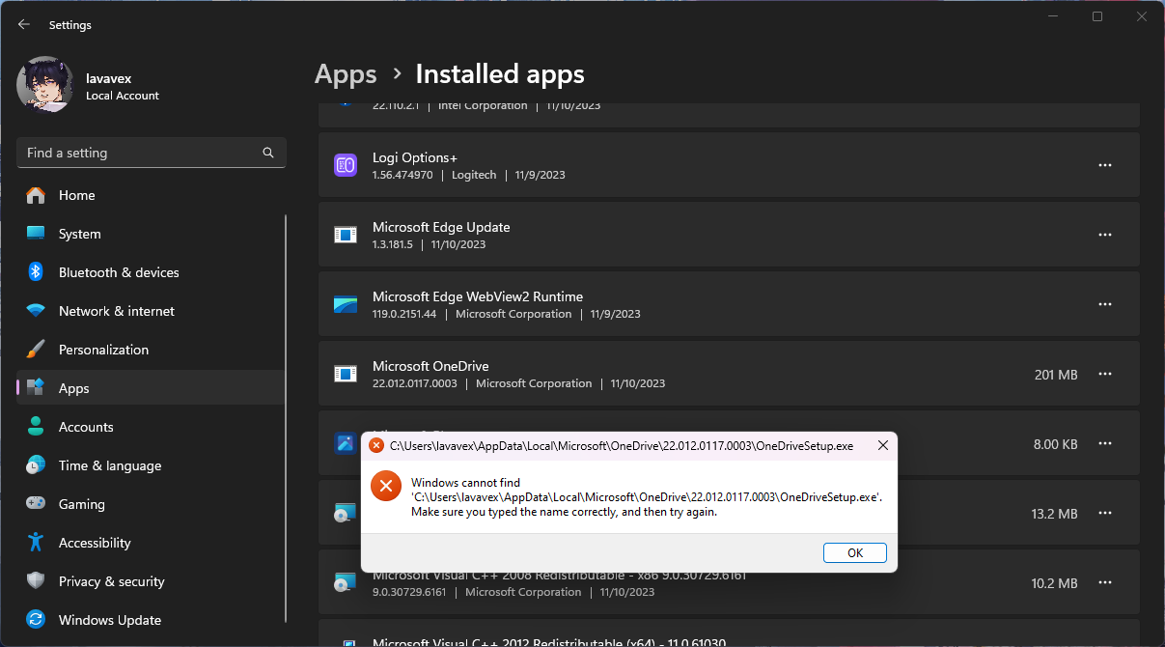
Task: Select the Windows Update icon
Action: click(x=38, y=620)
